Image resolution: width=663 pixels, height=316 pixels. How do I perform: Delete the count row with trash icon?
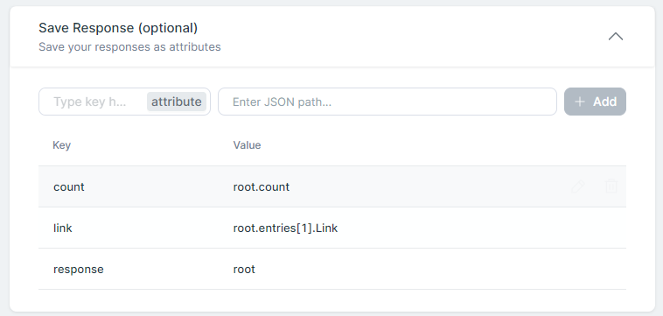(611, 186)
